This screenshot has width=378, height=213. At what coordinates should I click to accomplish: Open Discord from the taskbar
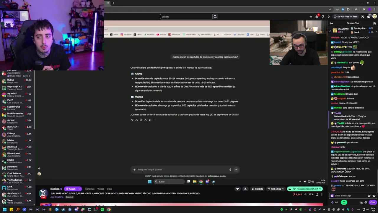coord(76,209)
